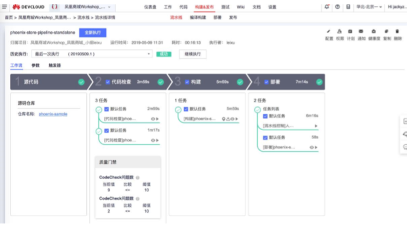Screen dimensions: 407x225
Task: Open the 通知 notification settings icon
Action: tap(361, 31)
